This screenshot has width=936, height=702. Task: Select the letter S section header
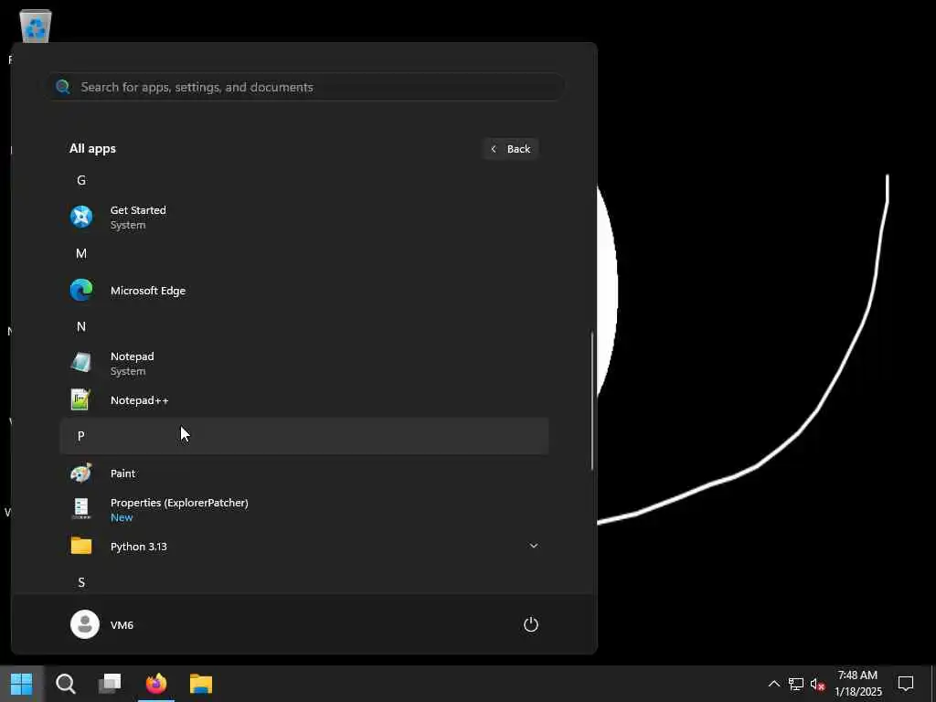(81, 582)
